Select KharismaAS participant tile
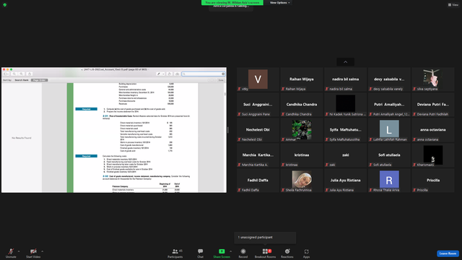The image size is (462, 260). [433, 155]
